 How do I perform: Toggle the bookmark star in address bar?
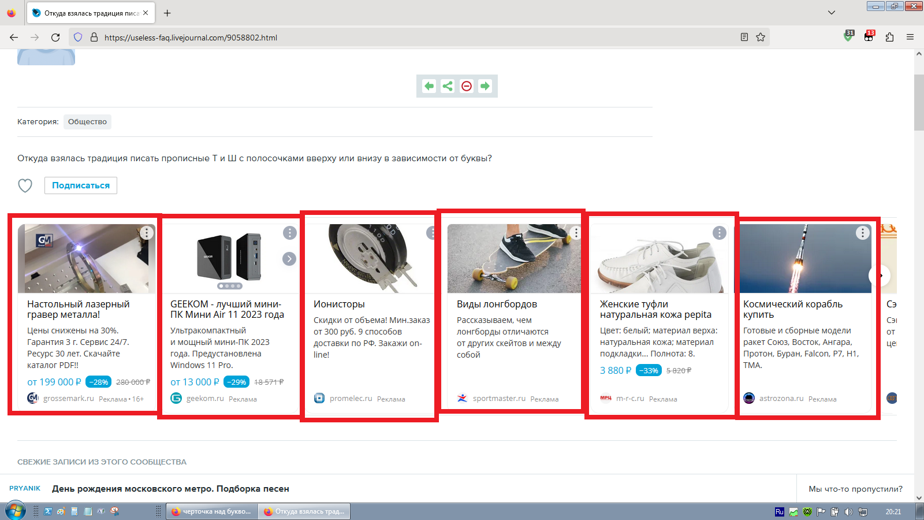click(761, 37)
